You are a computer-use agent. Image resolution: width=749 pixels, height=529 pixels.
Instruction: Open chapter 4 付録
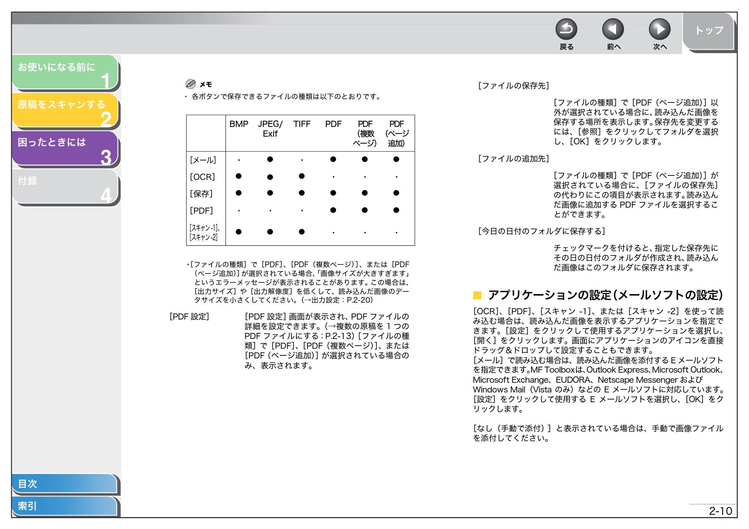coord(65,186)
